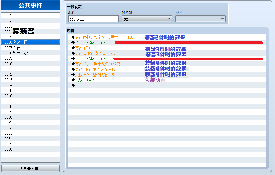The height and width of the screenshot is (175, 275).
Task: Click the switch ellipsis button
Action: pyautogui.click(x=222, y=19)
